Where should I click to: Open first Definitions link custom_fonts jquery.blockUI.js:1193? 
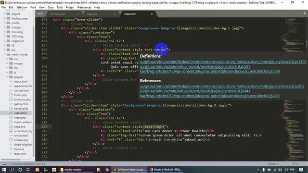point(223,62)
